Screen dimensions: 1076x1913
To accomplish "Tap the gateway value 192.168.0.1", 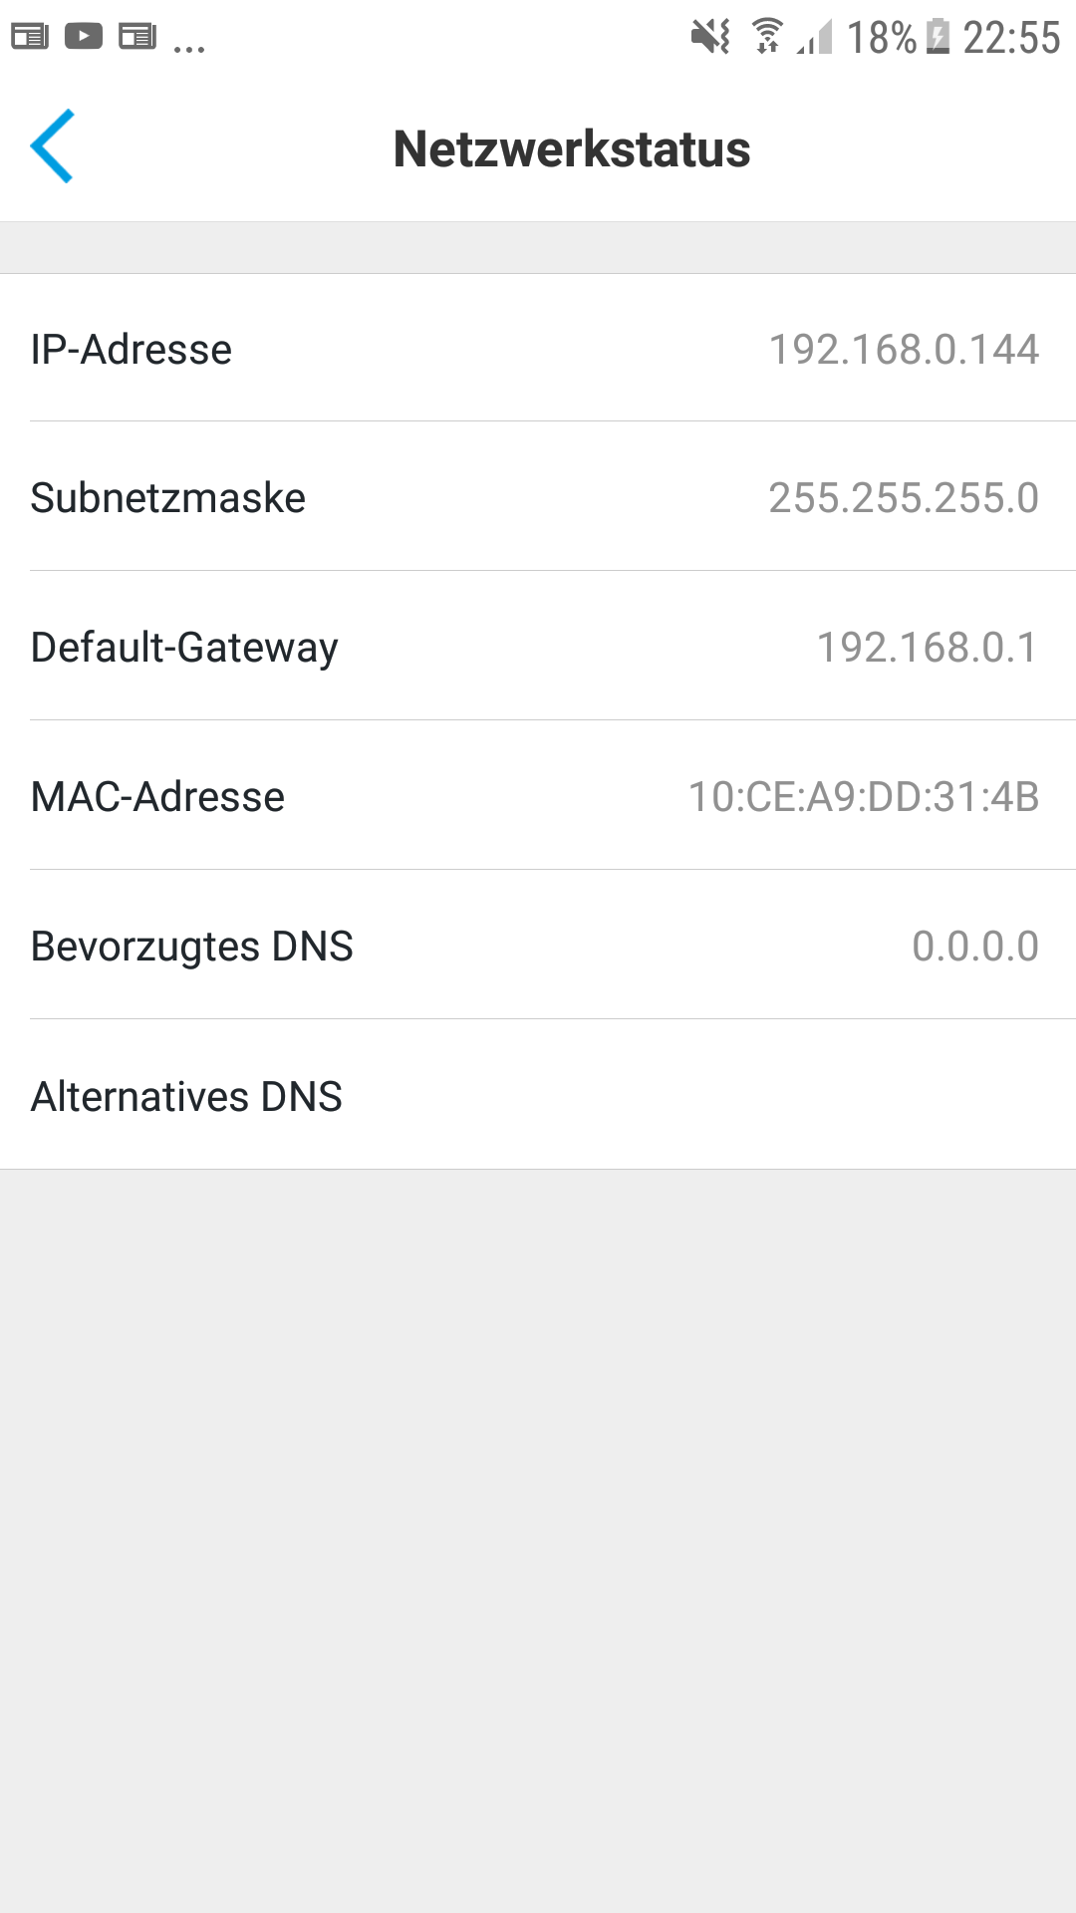I will [x=928, y=648].
